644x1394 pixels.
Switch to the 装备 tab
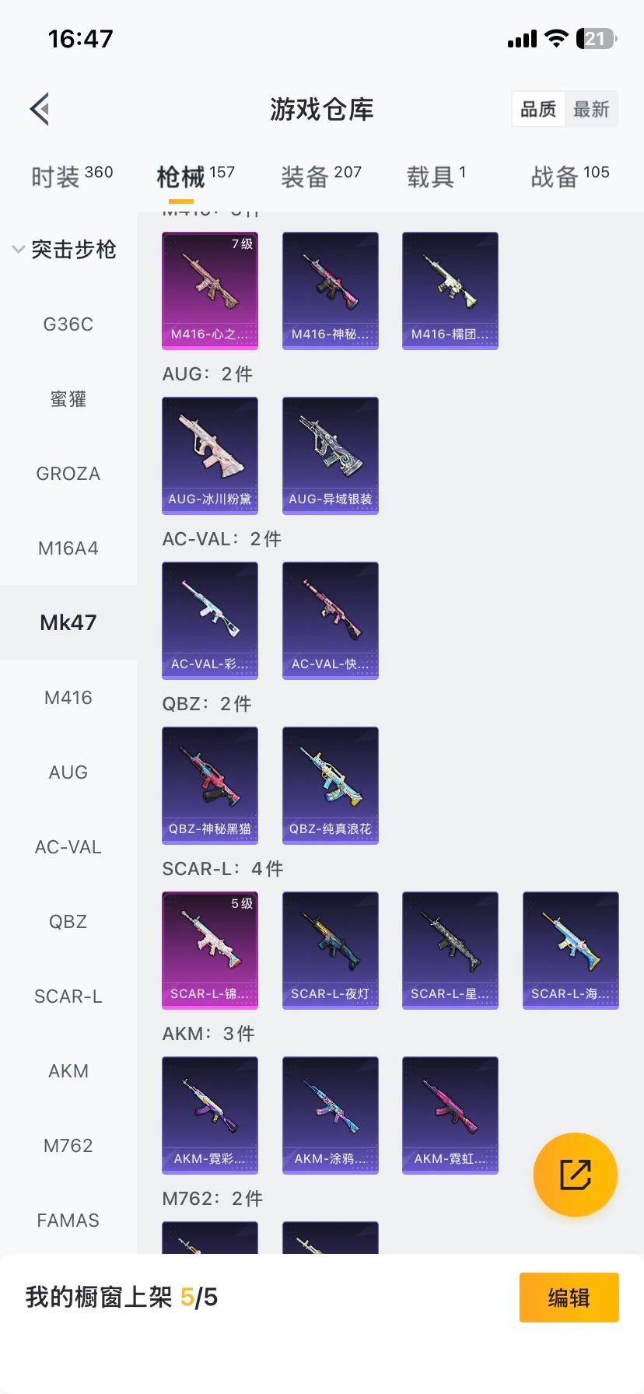[x=321, y=177]
